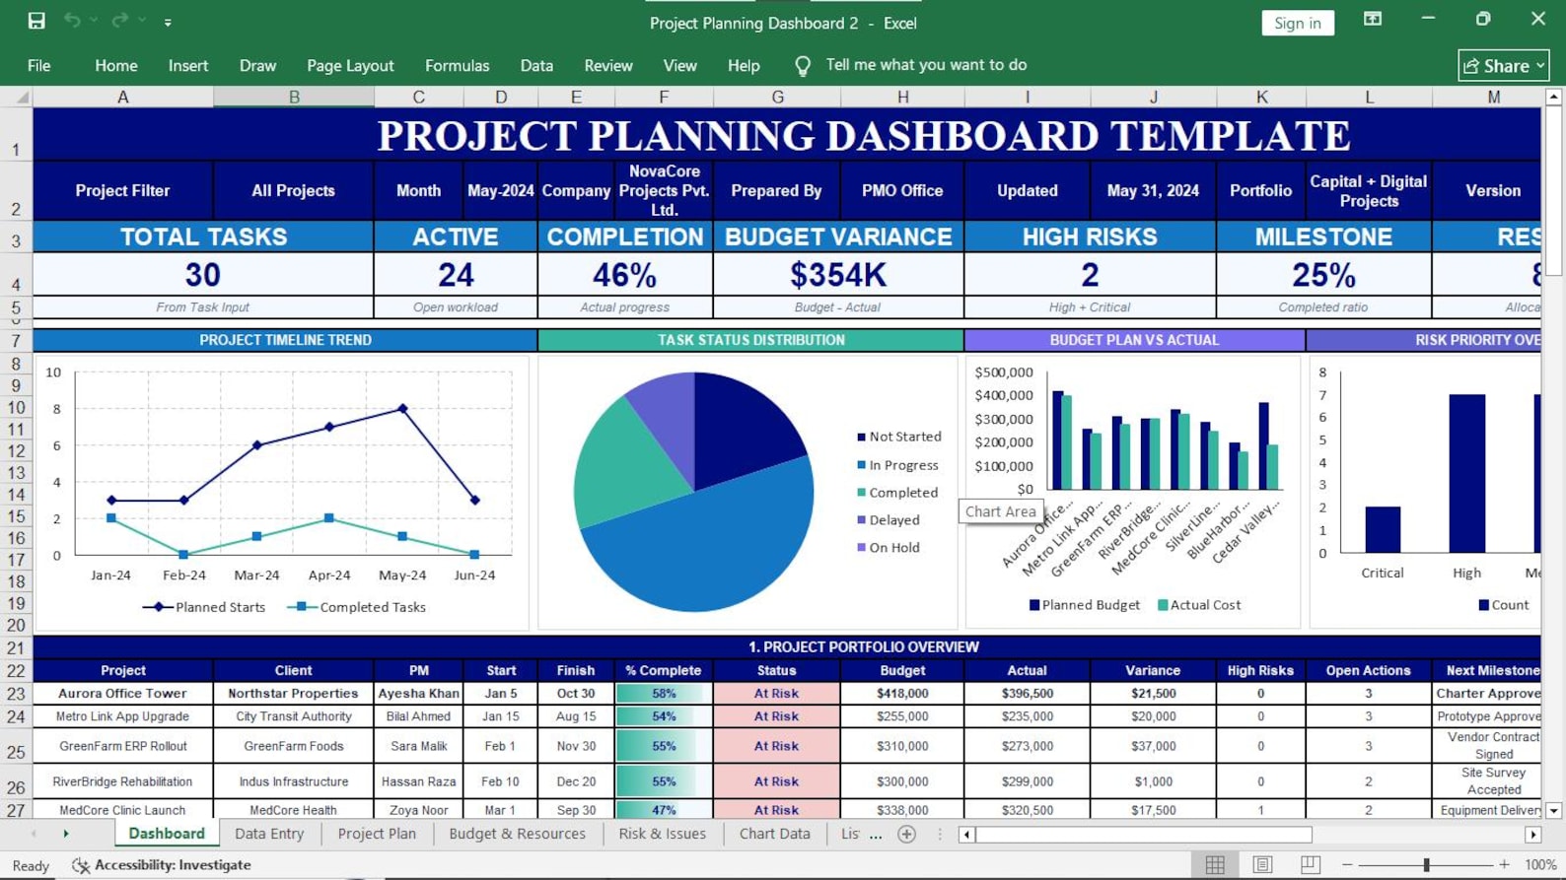Open the Page Layout tab
This screenshot has width=1566, height=880.
pos(350,66)
